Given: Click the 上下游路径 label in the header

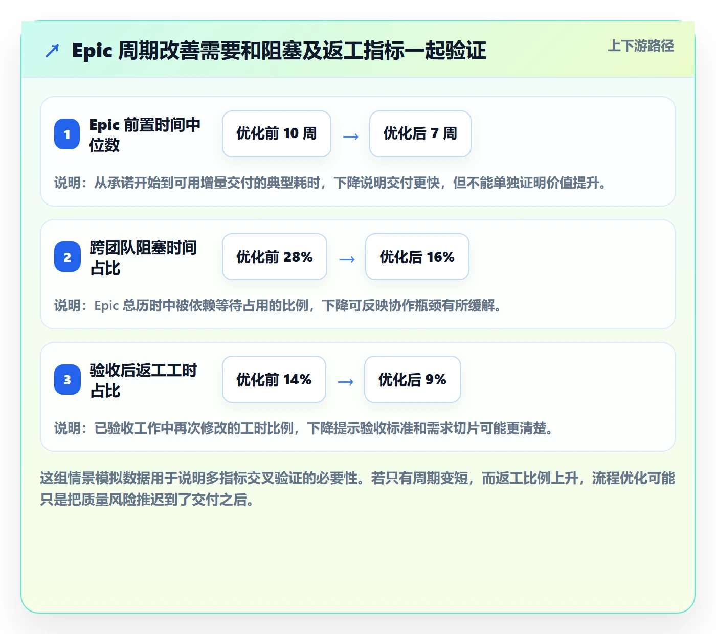Looking at the screenshot, I should pos(641,46).
